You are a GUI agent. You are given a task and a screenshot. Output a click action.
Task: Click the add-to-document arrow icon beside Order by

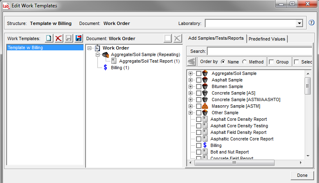click(191, 62)
